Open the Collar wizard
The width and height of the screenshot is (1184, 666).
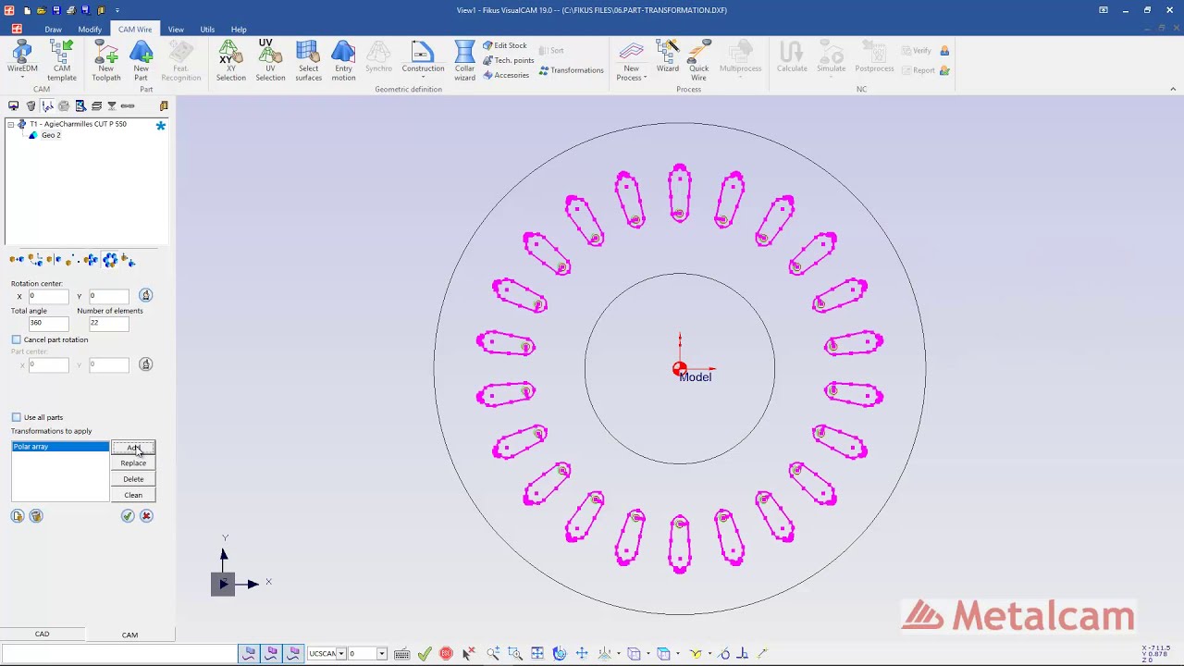tap(464, 60)
